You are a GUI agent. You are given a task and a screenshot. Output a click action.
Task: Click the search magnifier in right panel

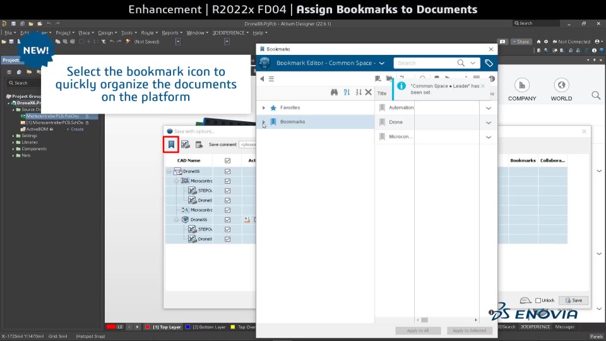596,95
